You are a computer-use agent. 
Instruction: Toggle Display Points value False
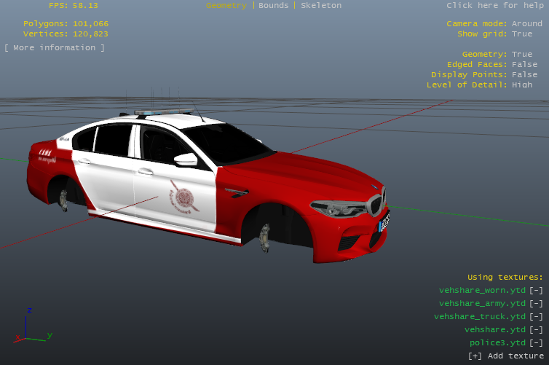pos(524,74)
